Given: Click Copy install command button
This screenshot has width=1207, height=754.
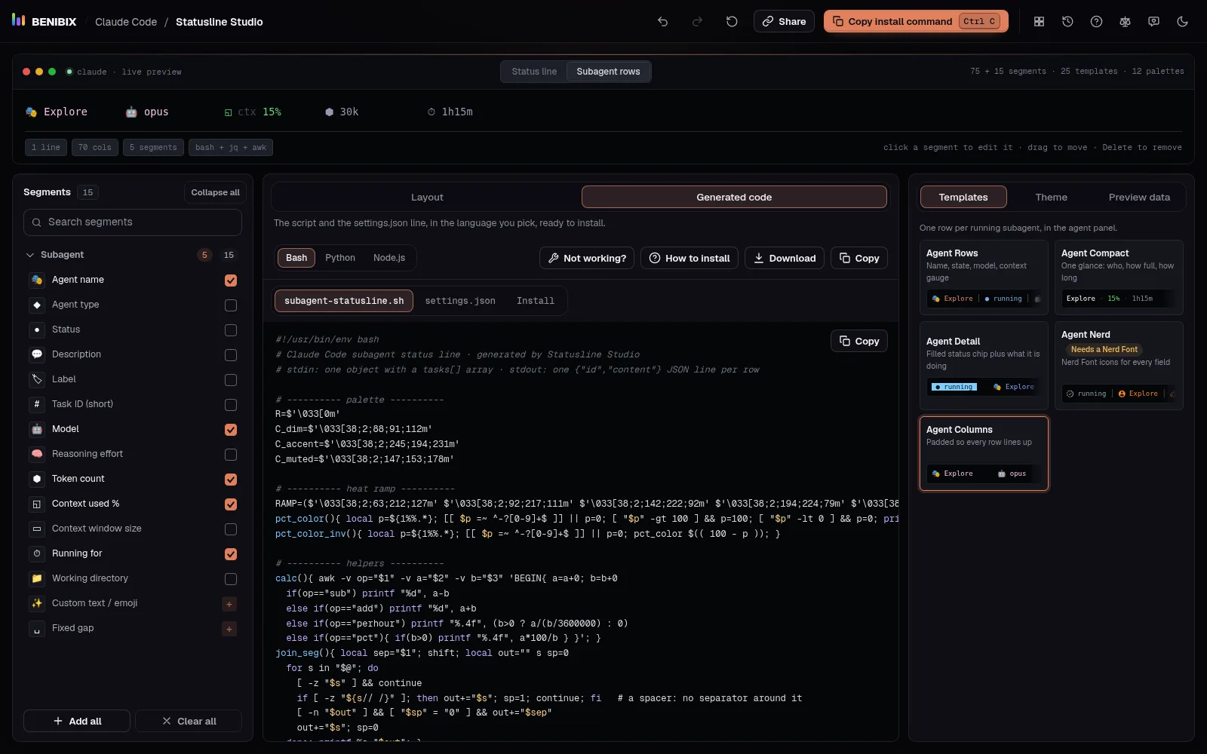Looking at the screenshot, I should (917, 21).
